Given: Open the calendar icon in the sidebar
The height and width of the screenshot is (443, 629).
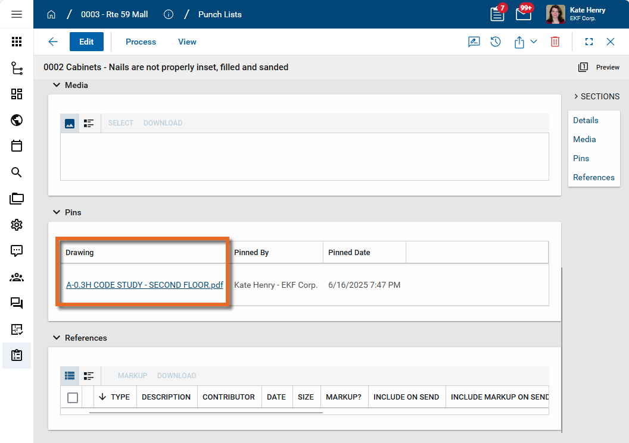Looking at the screenshot, I should pos(17,146).
